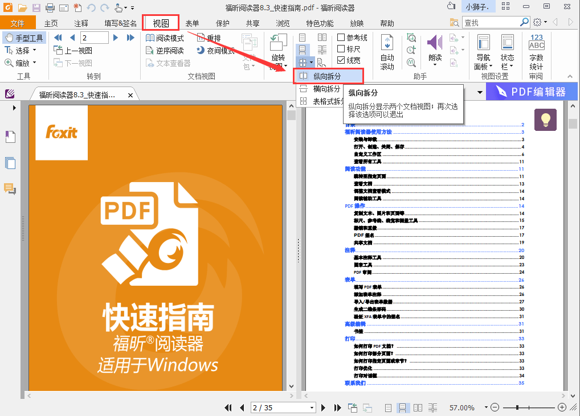Enable the 参考线 guides checkbox
The width and height of the screenshot is (580, 416).
pos(341,38)
